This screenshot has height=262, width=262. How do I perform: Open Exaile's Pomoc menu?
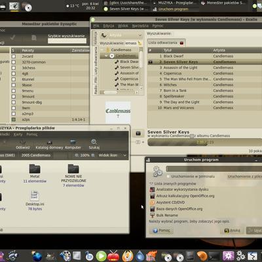pyautogui.click(x=158, y=26)
